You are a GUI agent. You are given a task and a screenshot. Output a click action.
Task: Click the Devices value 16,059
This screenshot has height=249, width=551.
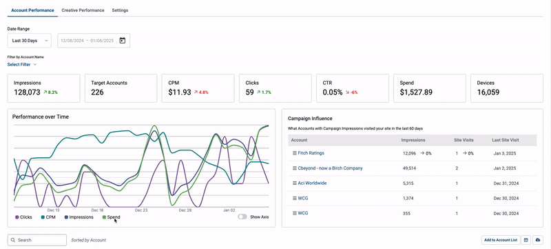[488, 92]
